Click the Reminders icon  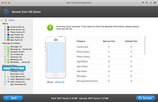tap(8, 74)
